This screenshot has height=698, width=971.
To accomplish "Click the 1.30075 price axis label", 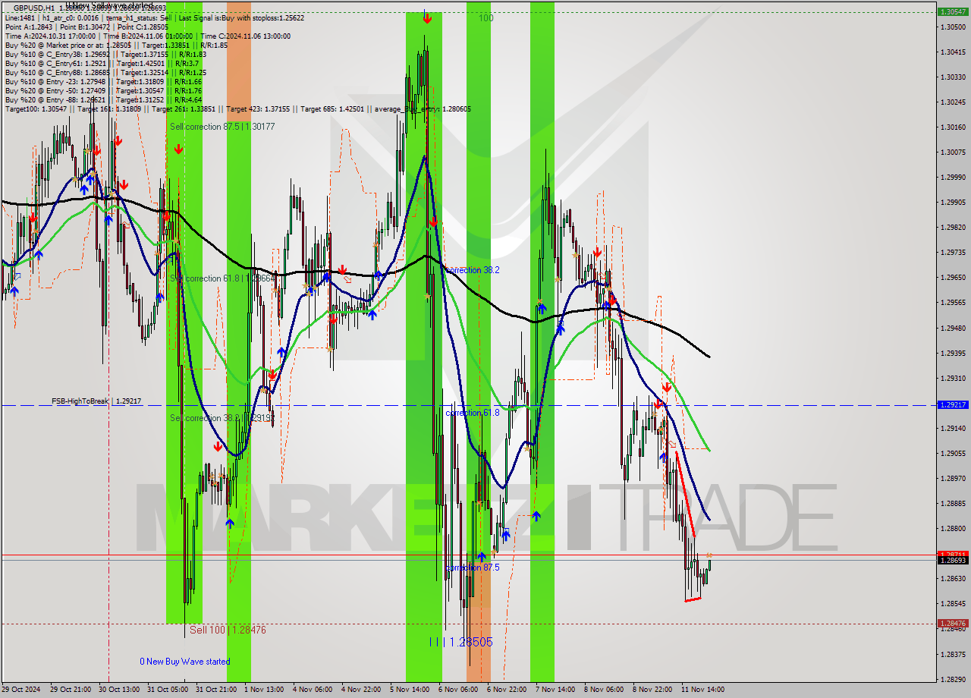I will (953, 152).
